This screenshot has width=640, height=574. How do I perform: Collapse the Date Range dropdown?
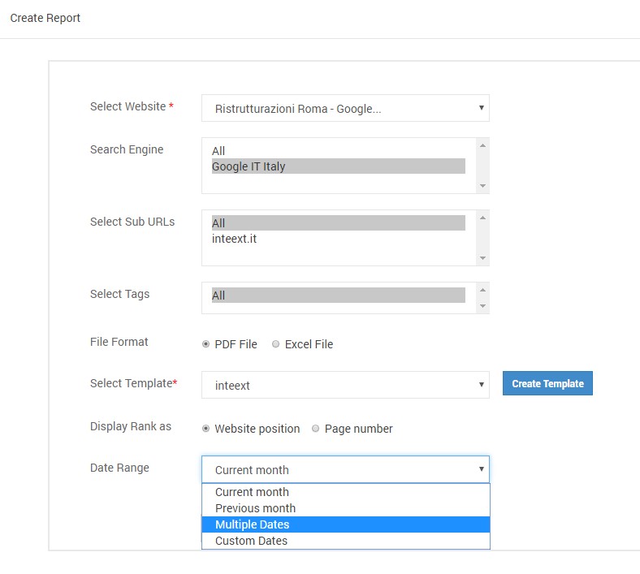click(x=345, y=469)
